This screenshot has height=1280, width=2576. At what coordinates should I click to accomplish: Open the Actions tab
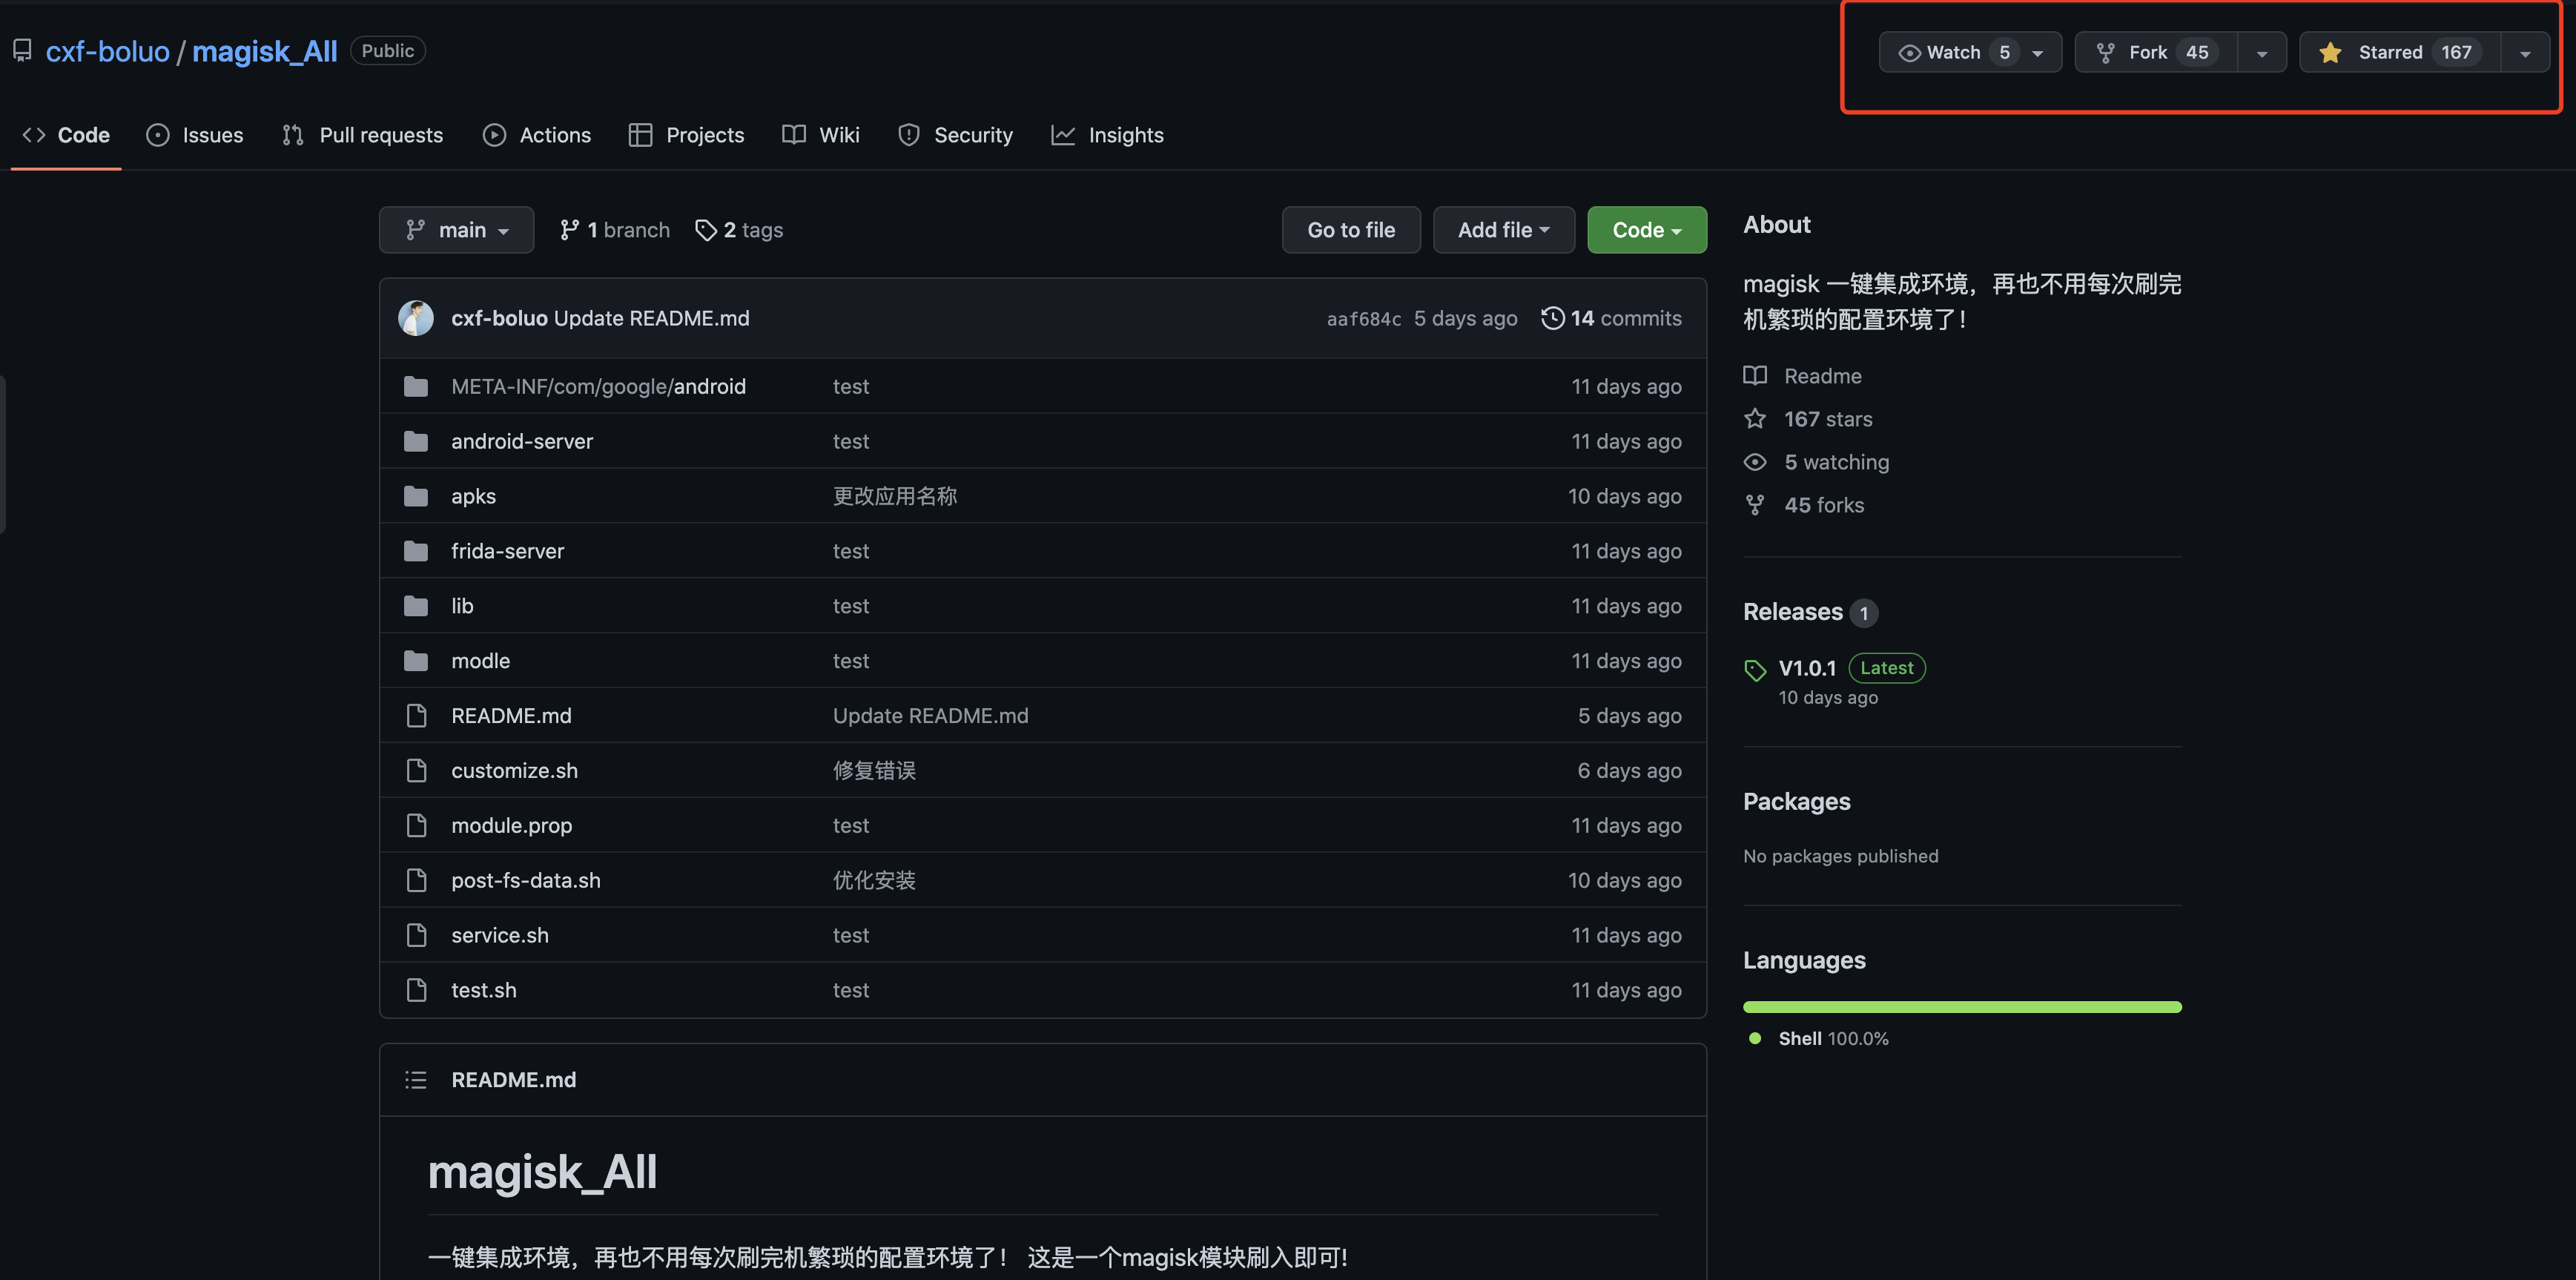[537, 135]
